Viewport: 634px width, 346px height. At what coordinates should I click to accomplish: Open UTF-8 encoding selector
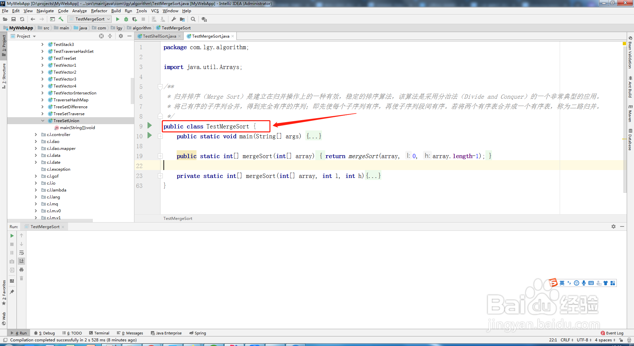tap(584, 340)
